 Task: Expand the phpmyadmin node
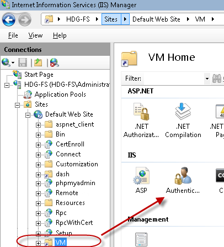pos(38,183)
